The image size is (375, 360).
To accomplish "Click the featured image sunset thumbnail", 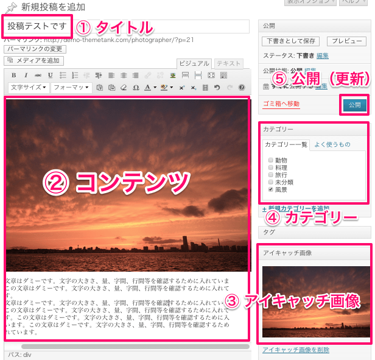I will click(316, 302).
